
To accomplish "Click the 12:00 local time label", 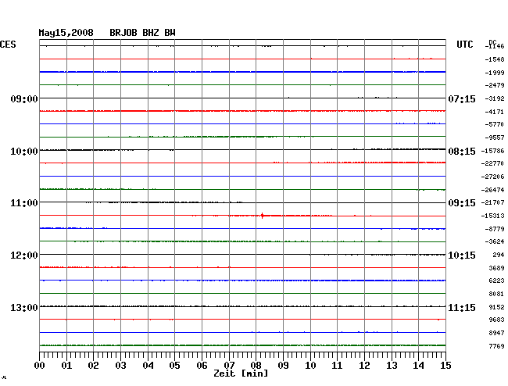I will [x=24, y=256].
